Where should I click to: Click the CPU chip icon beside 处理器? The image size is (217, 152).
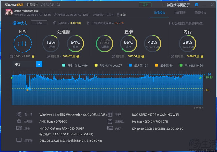19,121
